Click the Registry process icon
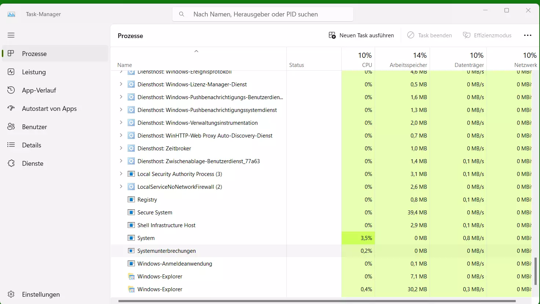540x304 pixels. (x=131, y=199)
